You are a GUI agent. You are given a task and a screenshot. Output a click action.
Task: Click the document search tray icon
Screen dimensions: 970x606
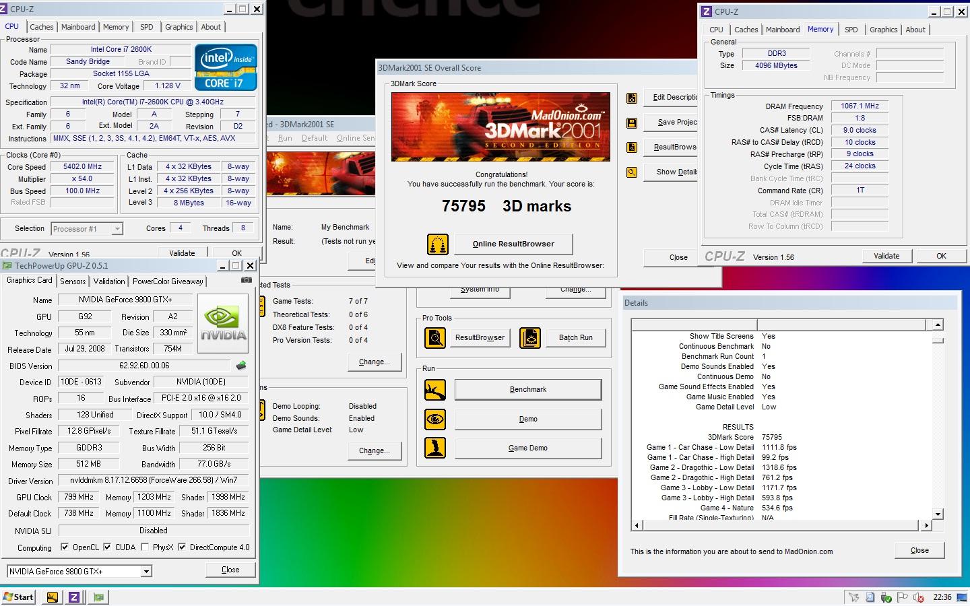pyautogui.click(x=870, y=597)
